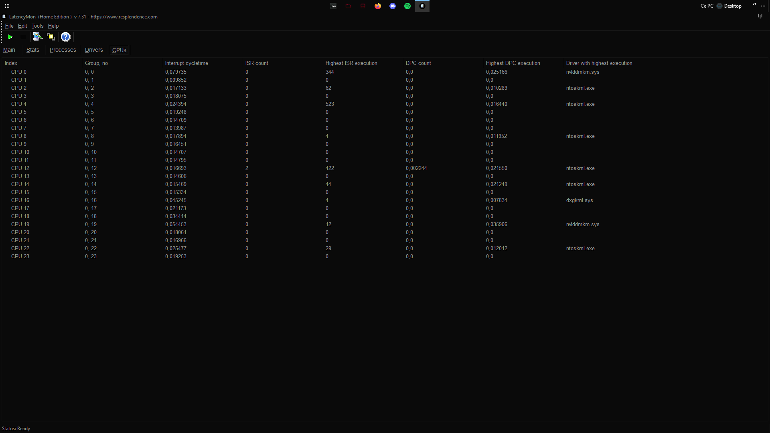Viewport: 770px width, 433px height.
Task: Open Discord from the top taskbar
Action: coord(393,6)
